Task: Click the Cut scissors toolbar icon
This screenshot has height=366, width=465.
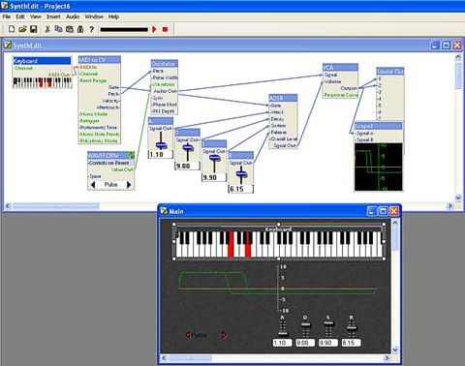Action: click(x=47, y=29)
